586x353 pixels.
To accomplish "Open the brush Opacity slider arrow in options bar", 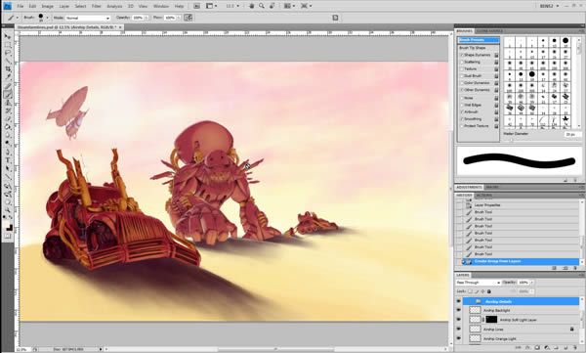I will tap(146, 18).
